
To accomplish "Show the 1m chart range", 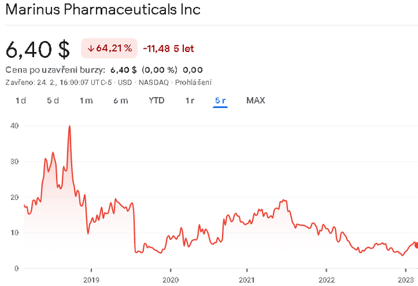I will (x=86, y=100).
